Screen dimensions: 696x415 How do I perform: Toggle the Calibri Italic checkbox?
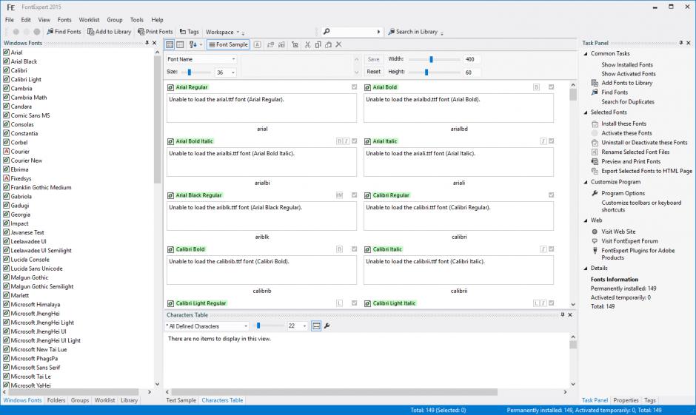pyautogui.click(x=552, y=249)
